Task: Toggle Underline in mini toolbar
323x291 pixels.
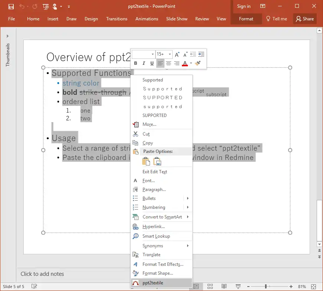Action: point(152,63)
